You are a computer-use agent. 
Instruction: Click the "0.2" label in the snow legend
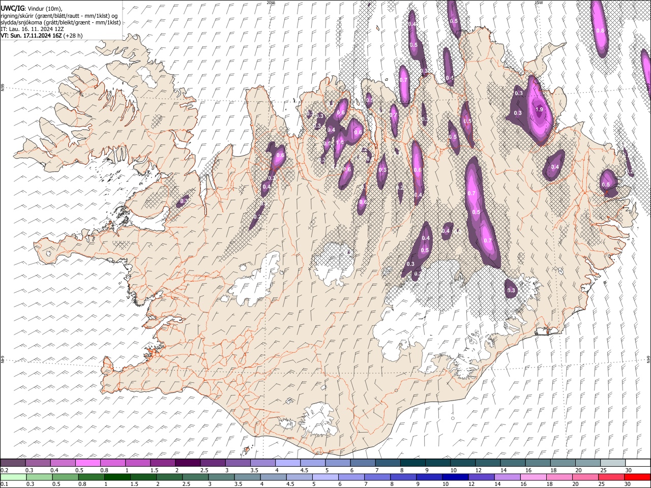(4, 470)
